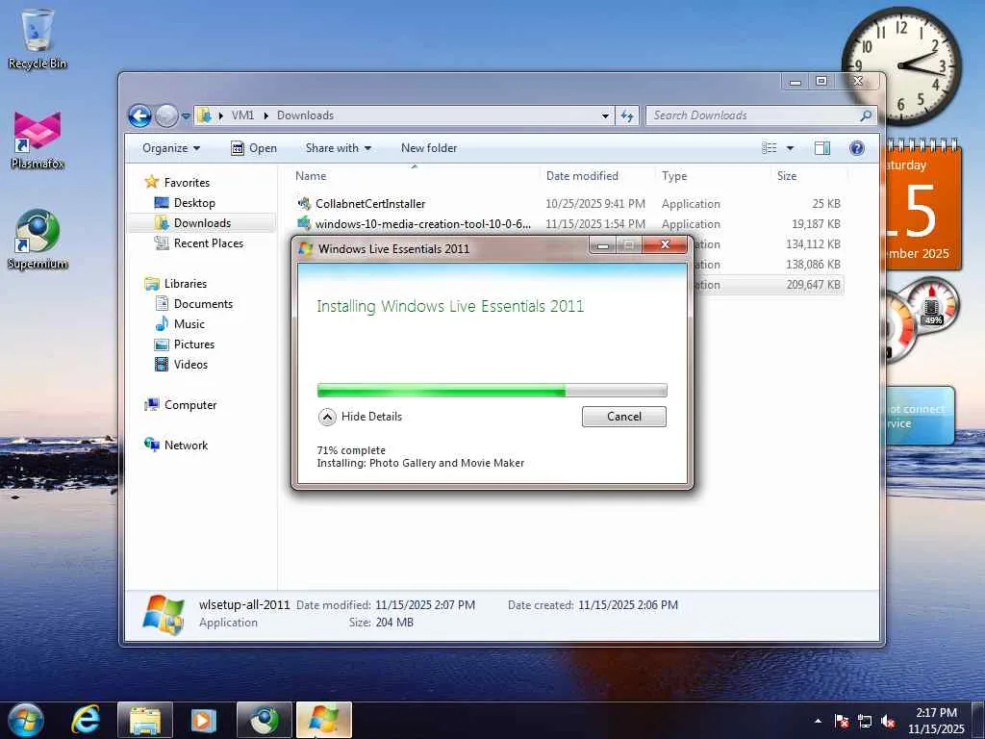Open the Pictures library
This screenshot has width=985, height=739.
point(194,344)
